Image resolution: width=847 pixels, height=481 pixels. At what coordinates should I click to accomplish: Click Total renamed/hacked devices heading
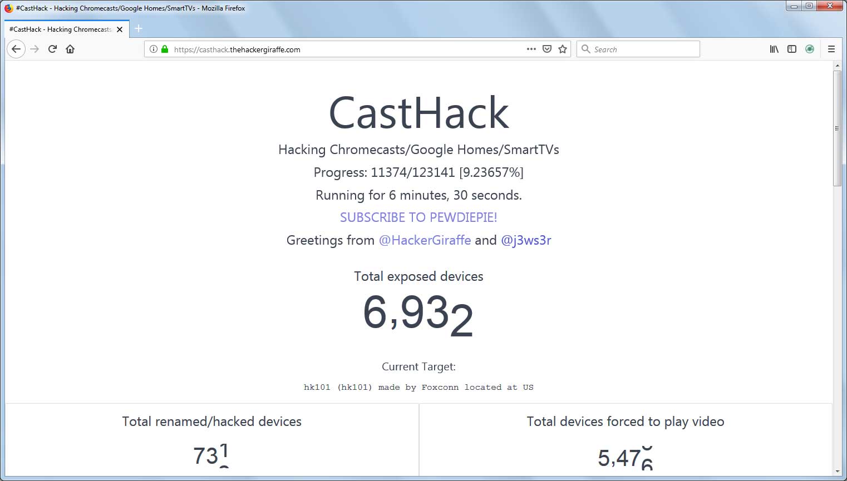point(211,422)
